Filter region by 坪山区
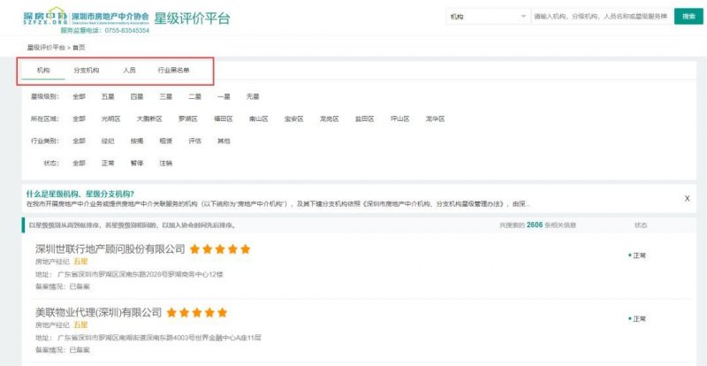Viewport: 707px width, 366px height. 399,119
